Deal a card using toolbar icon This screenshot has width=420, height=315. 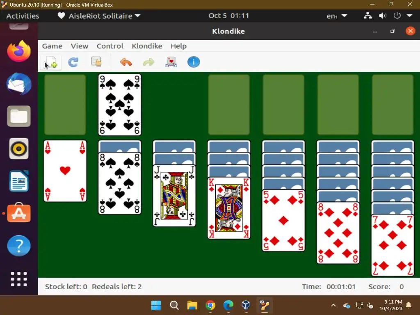[x=171, y=62]
